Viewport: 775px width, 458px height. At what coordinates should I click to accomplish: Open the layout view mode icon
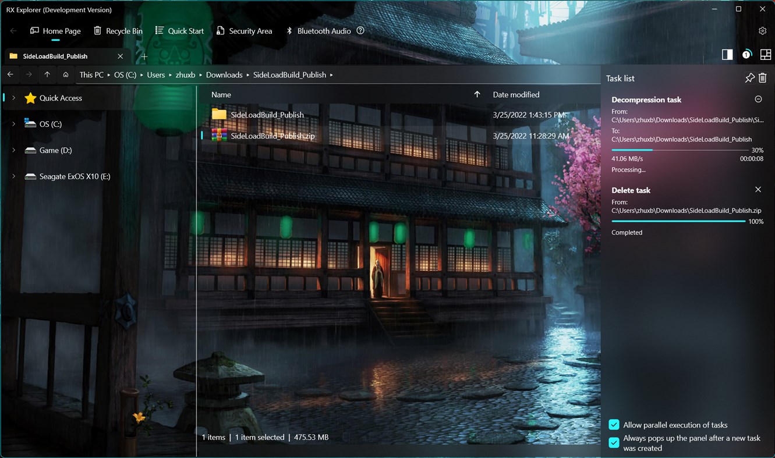(766, 54)
